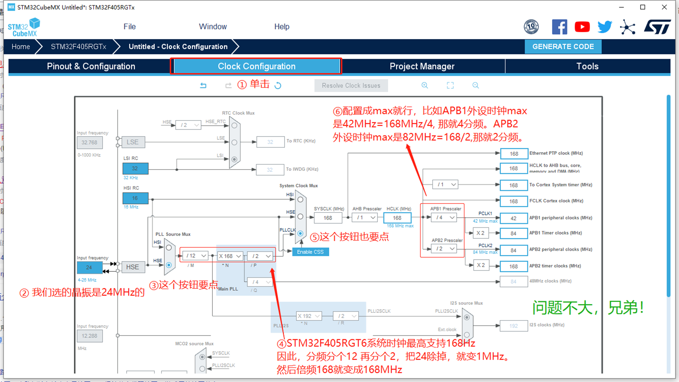The height and width of the screenshot is (382, 679).
Task: Click Enable CSS button
Action: 310,252
